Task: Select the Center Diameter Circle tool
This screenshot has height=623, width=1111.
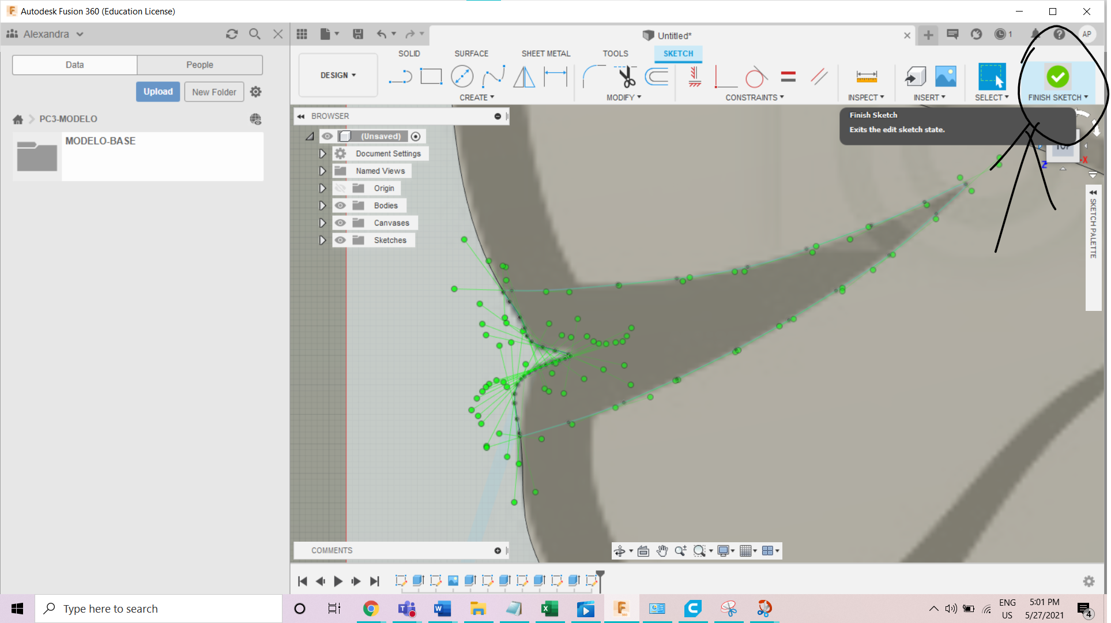Action: pos(462,77)
